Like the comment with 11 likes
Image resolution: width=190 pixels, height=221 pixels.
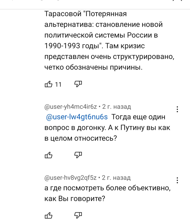click(x=48, y=84)
